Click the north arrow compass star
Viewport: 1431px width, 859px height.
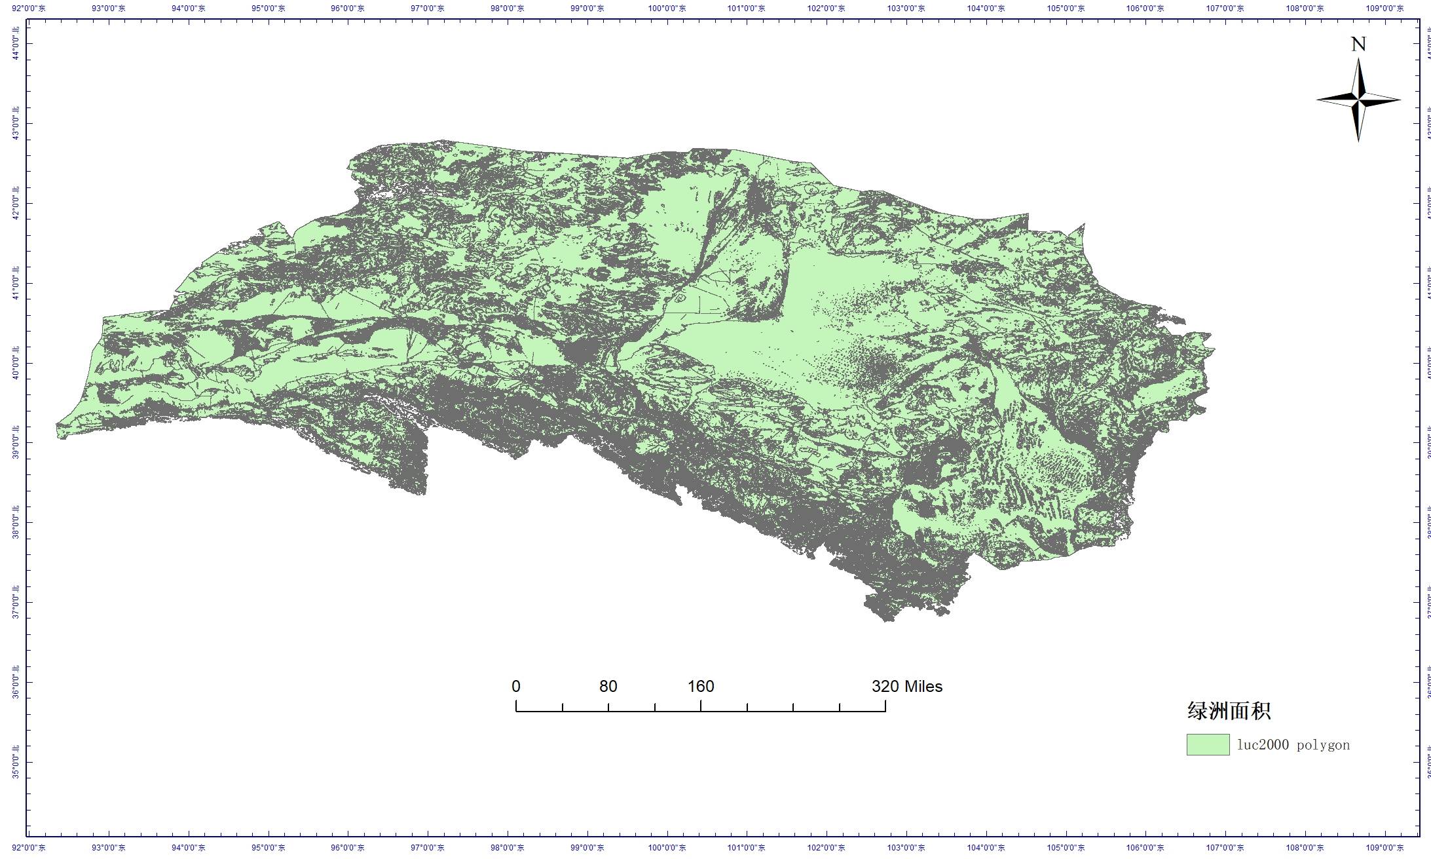click(1358, 100)
